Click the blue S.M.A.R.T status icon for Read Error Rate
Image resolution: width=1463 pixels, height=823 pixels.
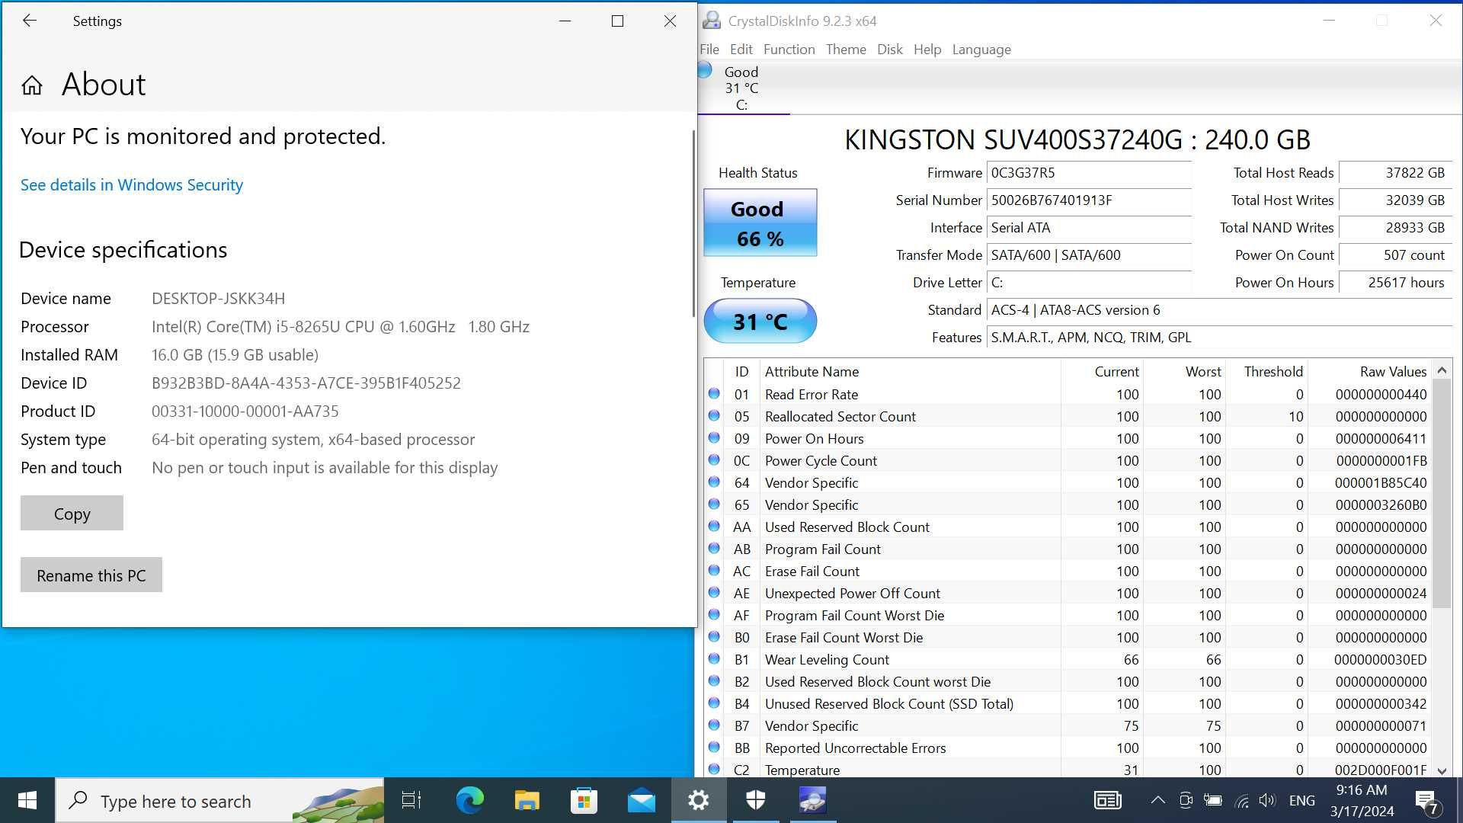pos(713,393)
